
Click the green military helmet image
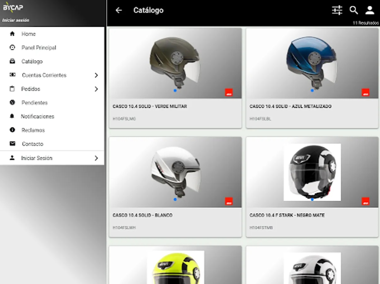[175, 62]
